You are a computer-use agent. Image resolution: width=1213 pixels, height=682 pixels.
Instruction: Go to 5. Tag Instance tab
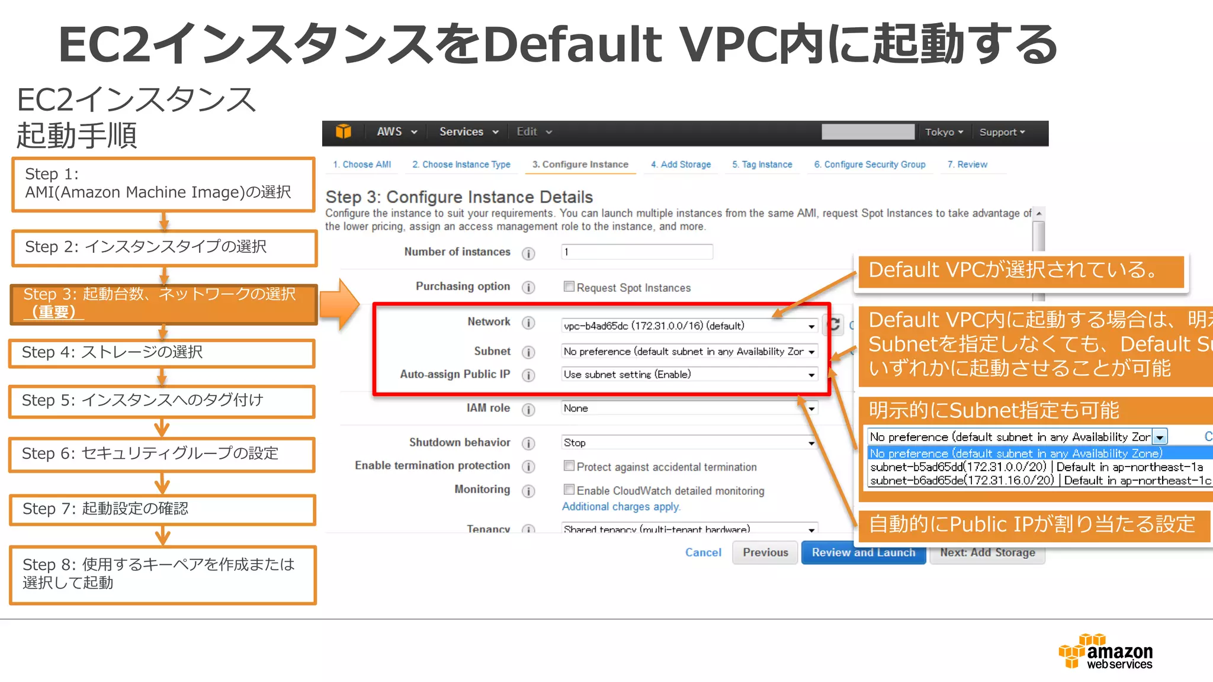pos(762,165)
